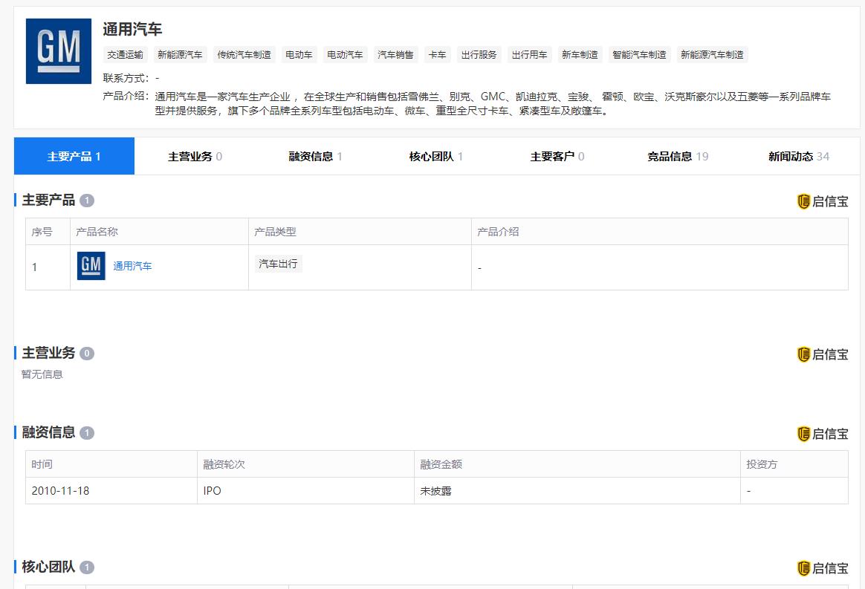Click the 主营业务 section heading
Screen dimensions: 865x589
point(48,353)
